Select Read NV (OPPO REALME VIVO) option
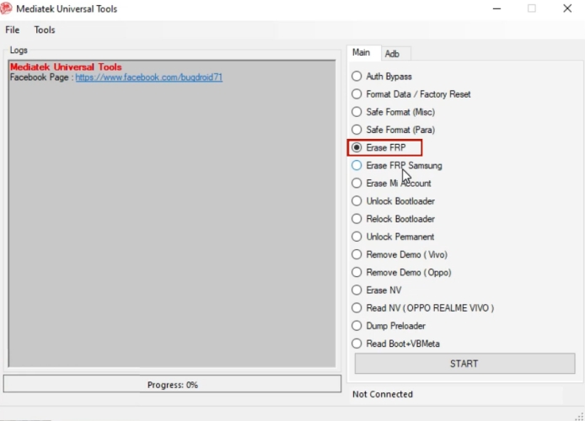 pos(422,308)
